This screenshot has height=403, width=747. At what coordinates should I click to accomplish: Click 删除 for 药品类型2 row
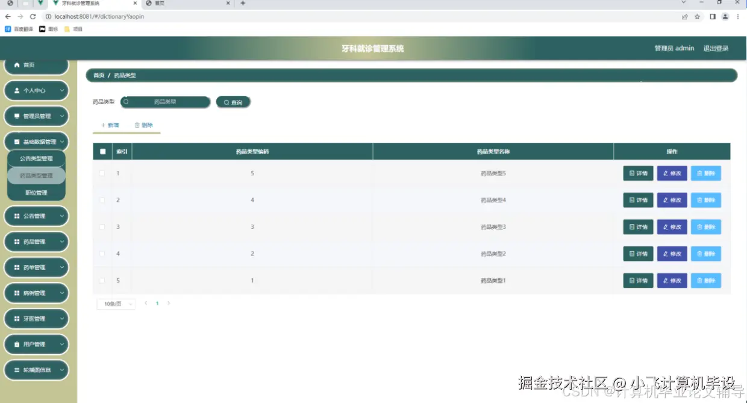(705, 254)
